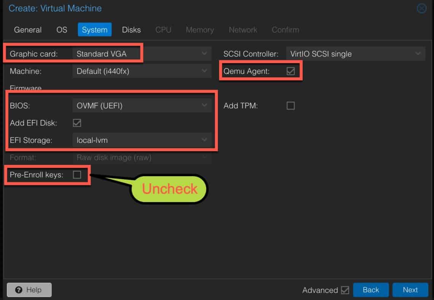
Task: Open the Graphic card dropdown
Action: [204, 54]
